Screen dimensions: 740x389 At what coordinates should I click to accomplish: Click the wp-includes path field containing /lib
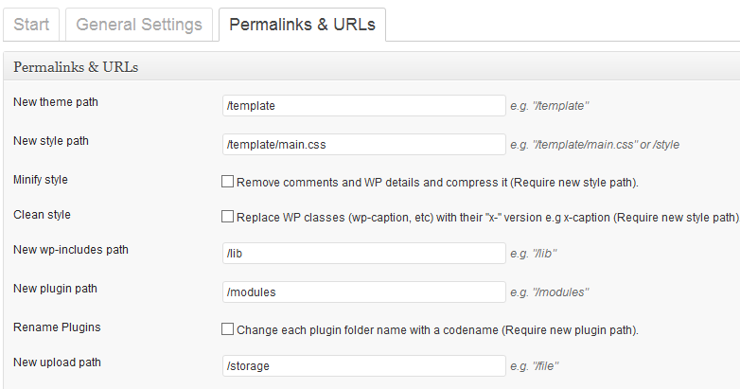(x=362, y=254)
